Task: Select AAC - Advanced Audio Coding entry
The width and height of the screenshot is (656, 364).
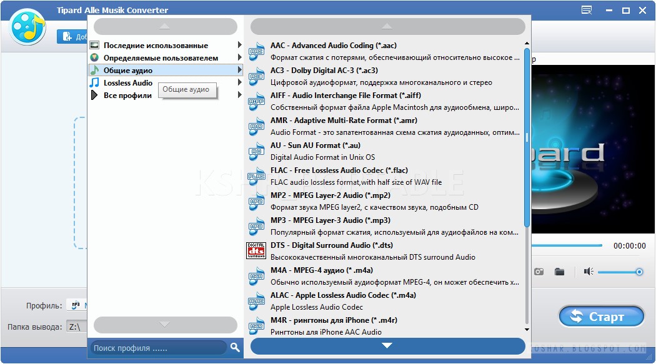Action: pos(384,51)
